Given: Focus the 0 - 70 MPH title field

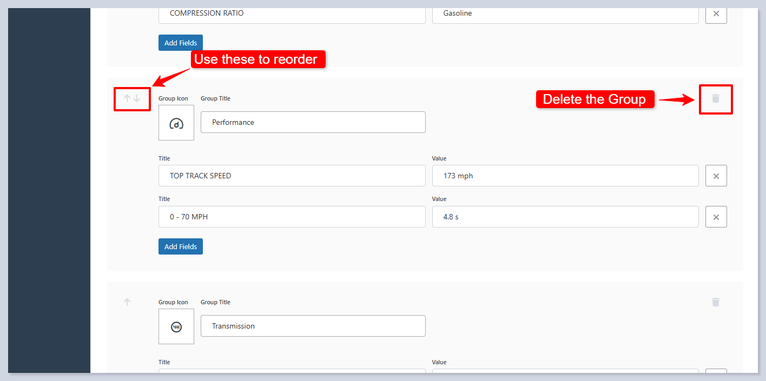Looking at the screenshot, I should 292,217.
